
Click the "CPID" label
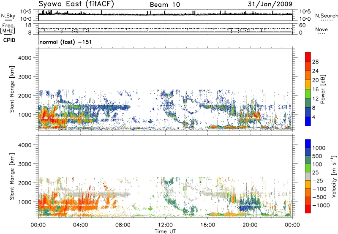click(9, 40)
